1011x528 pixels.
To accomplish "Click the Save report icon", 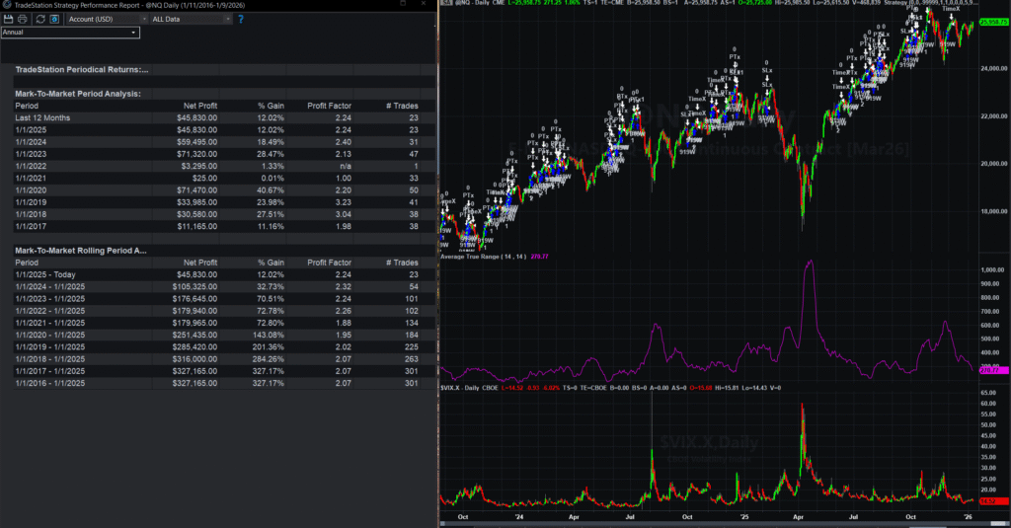I will (x=8, y=19).
